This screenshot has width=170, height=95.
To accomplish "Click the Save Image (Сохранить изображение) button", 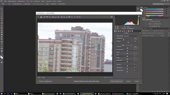I will [x=45, y=81].
